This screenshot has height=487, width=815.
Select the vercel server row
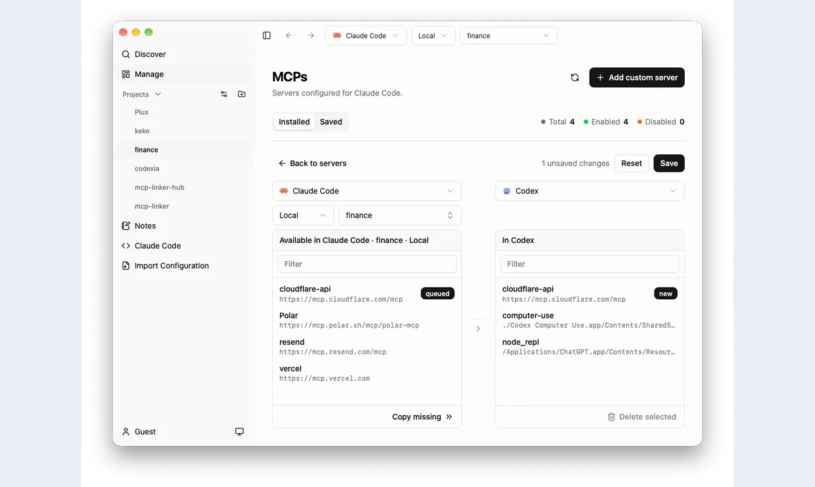pyautogui.click(x=367, y=373)
